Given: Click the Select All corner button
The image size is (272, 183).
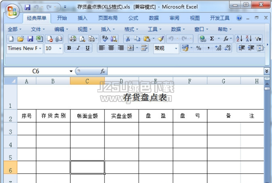Looking at the screenshot, I should click(x=10, y=81).
